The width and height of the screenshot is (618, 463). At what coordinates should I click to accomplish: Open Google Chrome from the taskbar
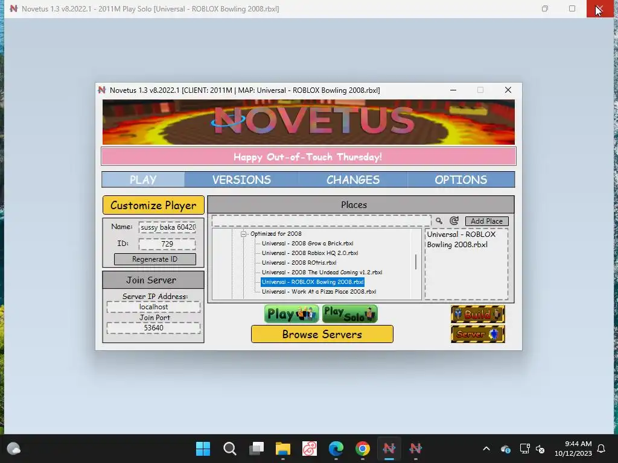tap(363, 449)
